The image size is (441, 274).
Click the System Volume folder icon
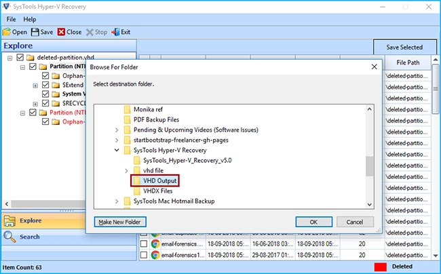click(x=56, y=94)
